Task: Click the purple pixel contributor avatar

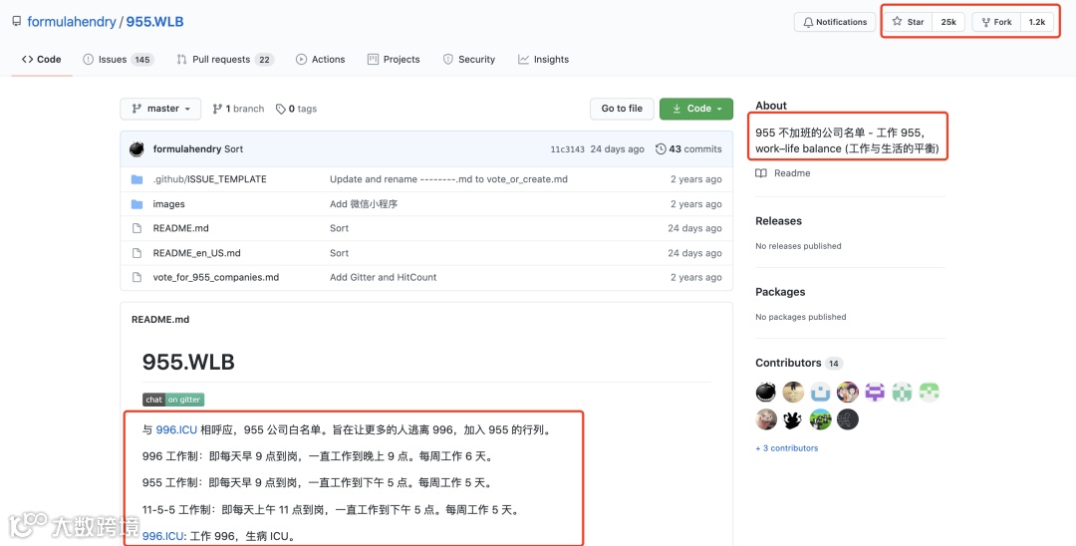Action: tap(875, 392)
